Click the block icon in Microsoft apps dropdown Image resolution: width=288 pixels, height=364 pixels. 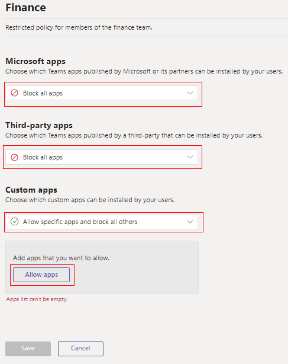coord(14,93)
